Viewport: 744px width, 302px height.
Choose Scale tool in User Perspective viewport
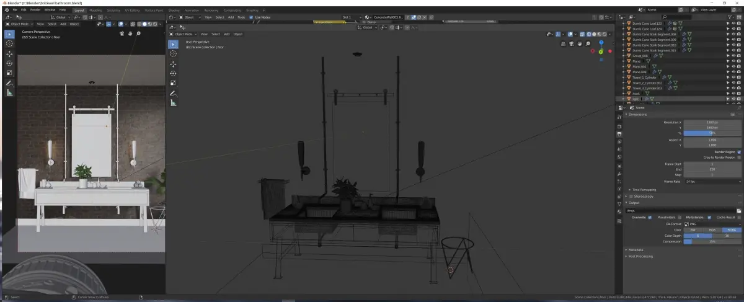173,82
